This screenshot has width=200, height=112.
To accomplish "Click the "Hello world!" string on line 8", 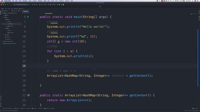I will coord(94,27).
